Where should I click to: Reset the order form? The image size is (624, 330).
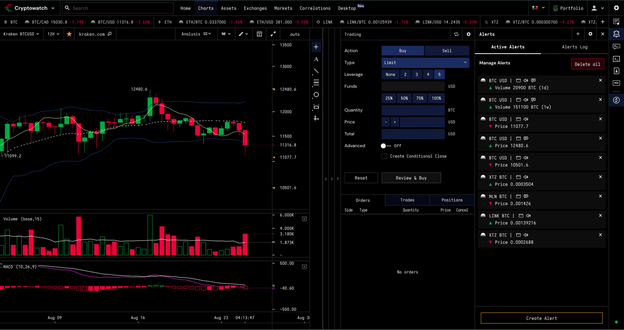click(361, 178)
